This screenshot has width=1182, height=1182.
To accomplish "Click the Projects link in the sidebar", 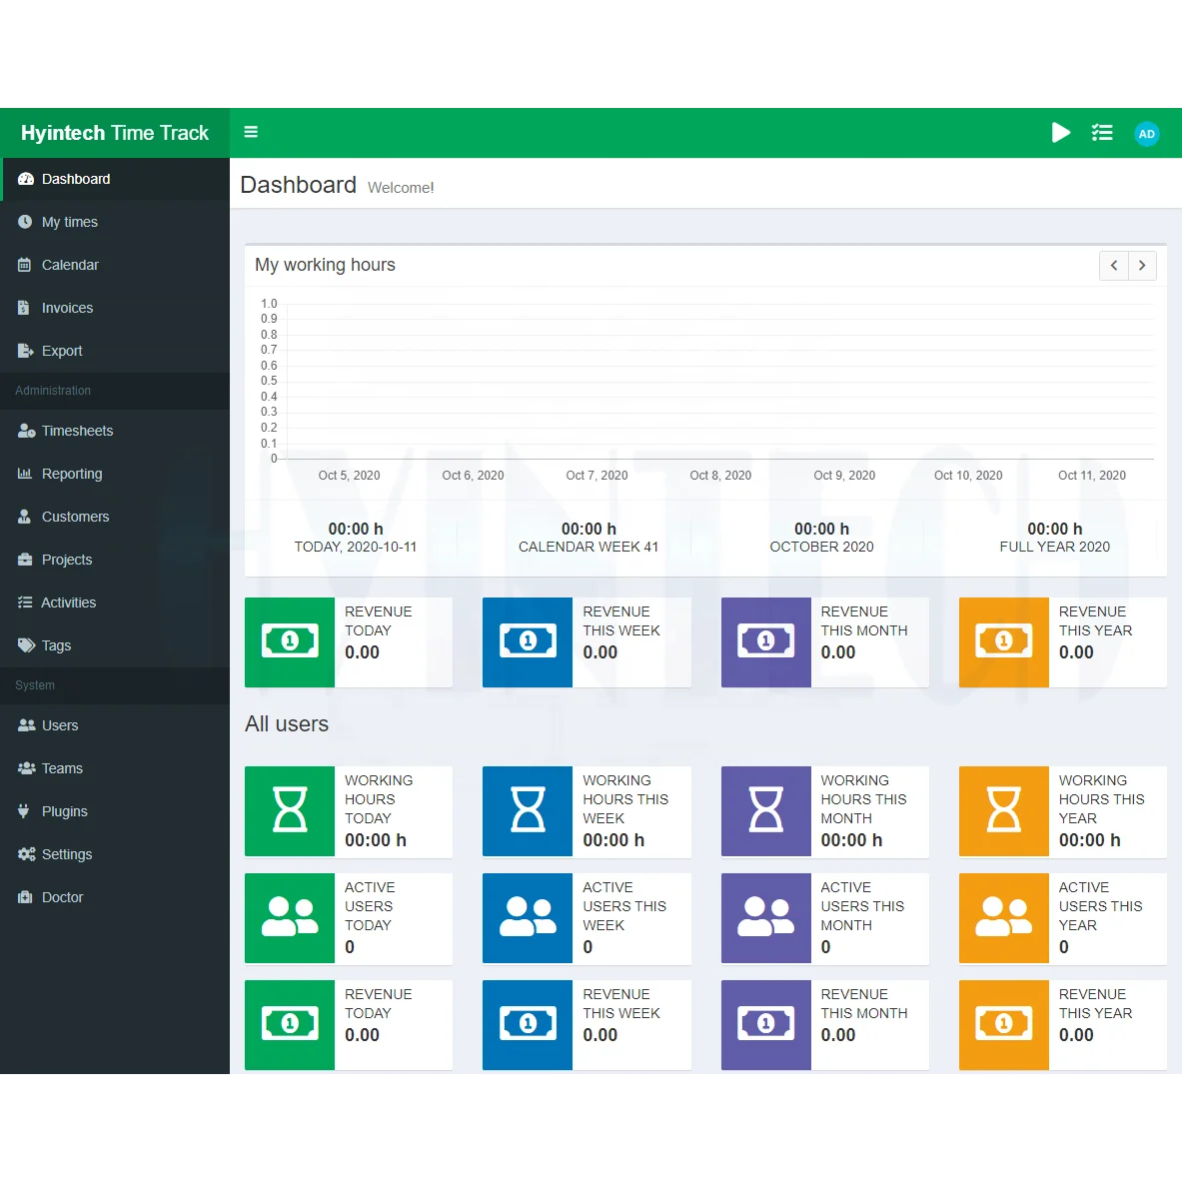I will click(67, 560).
